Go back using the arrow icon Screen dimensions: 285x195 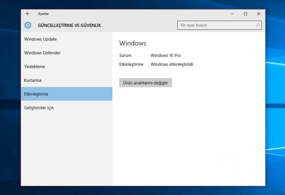[x=28, y=14]
